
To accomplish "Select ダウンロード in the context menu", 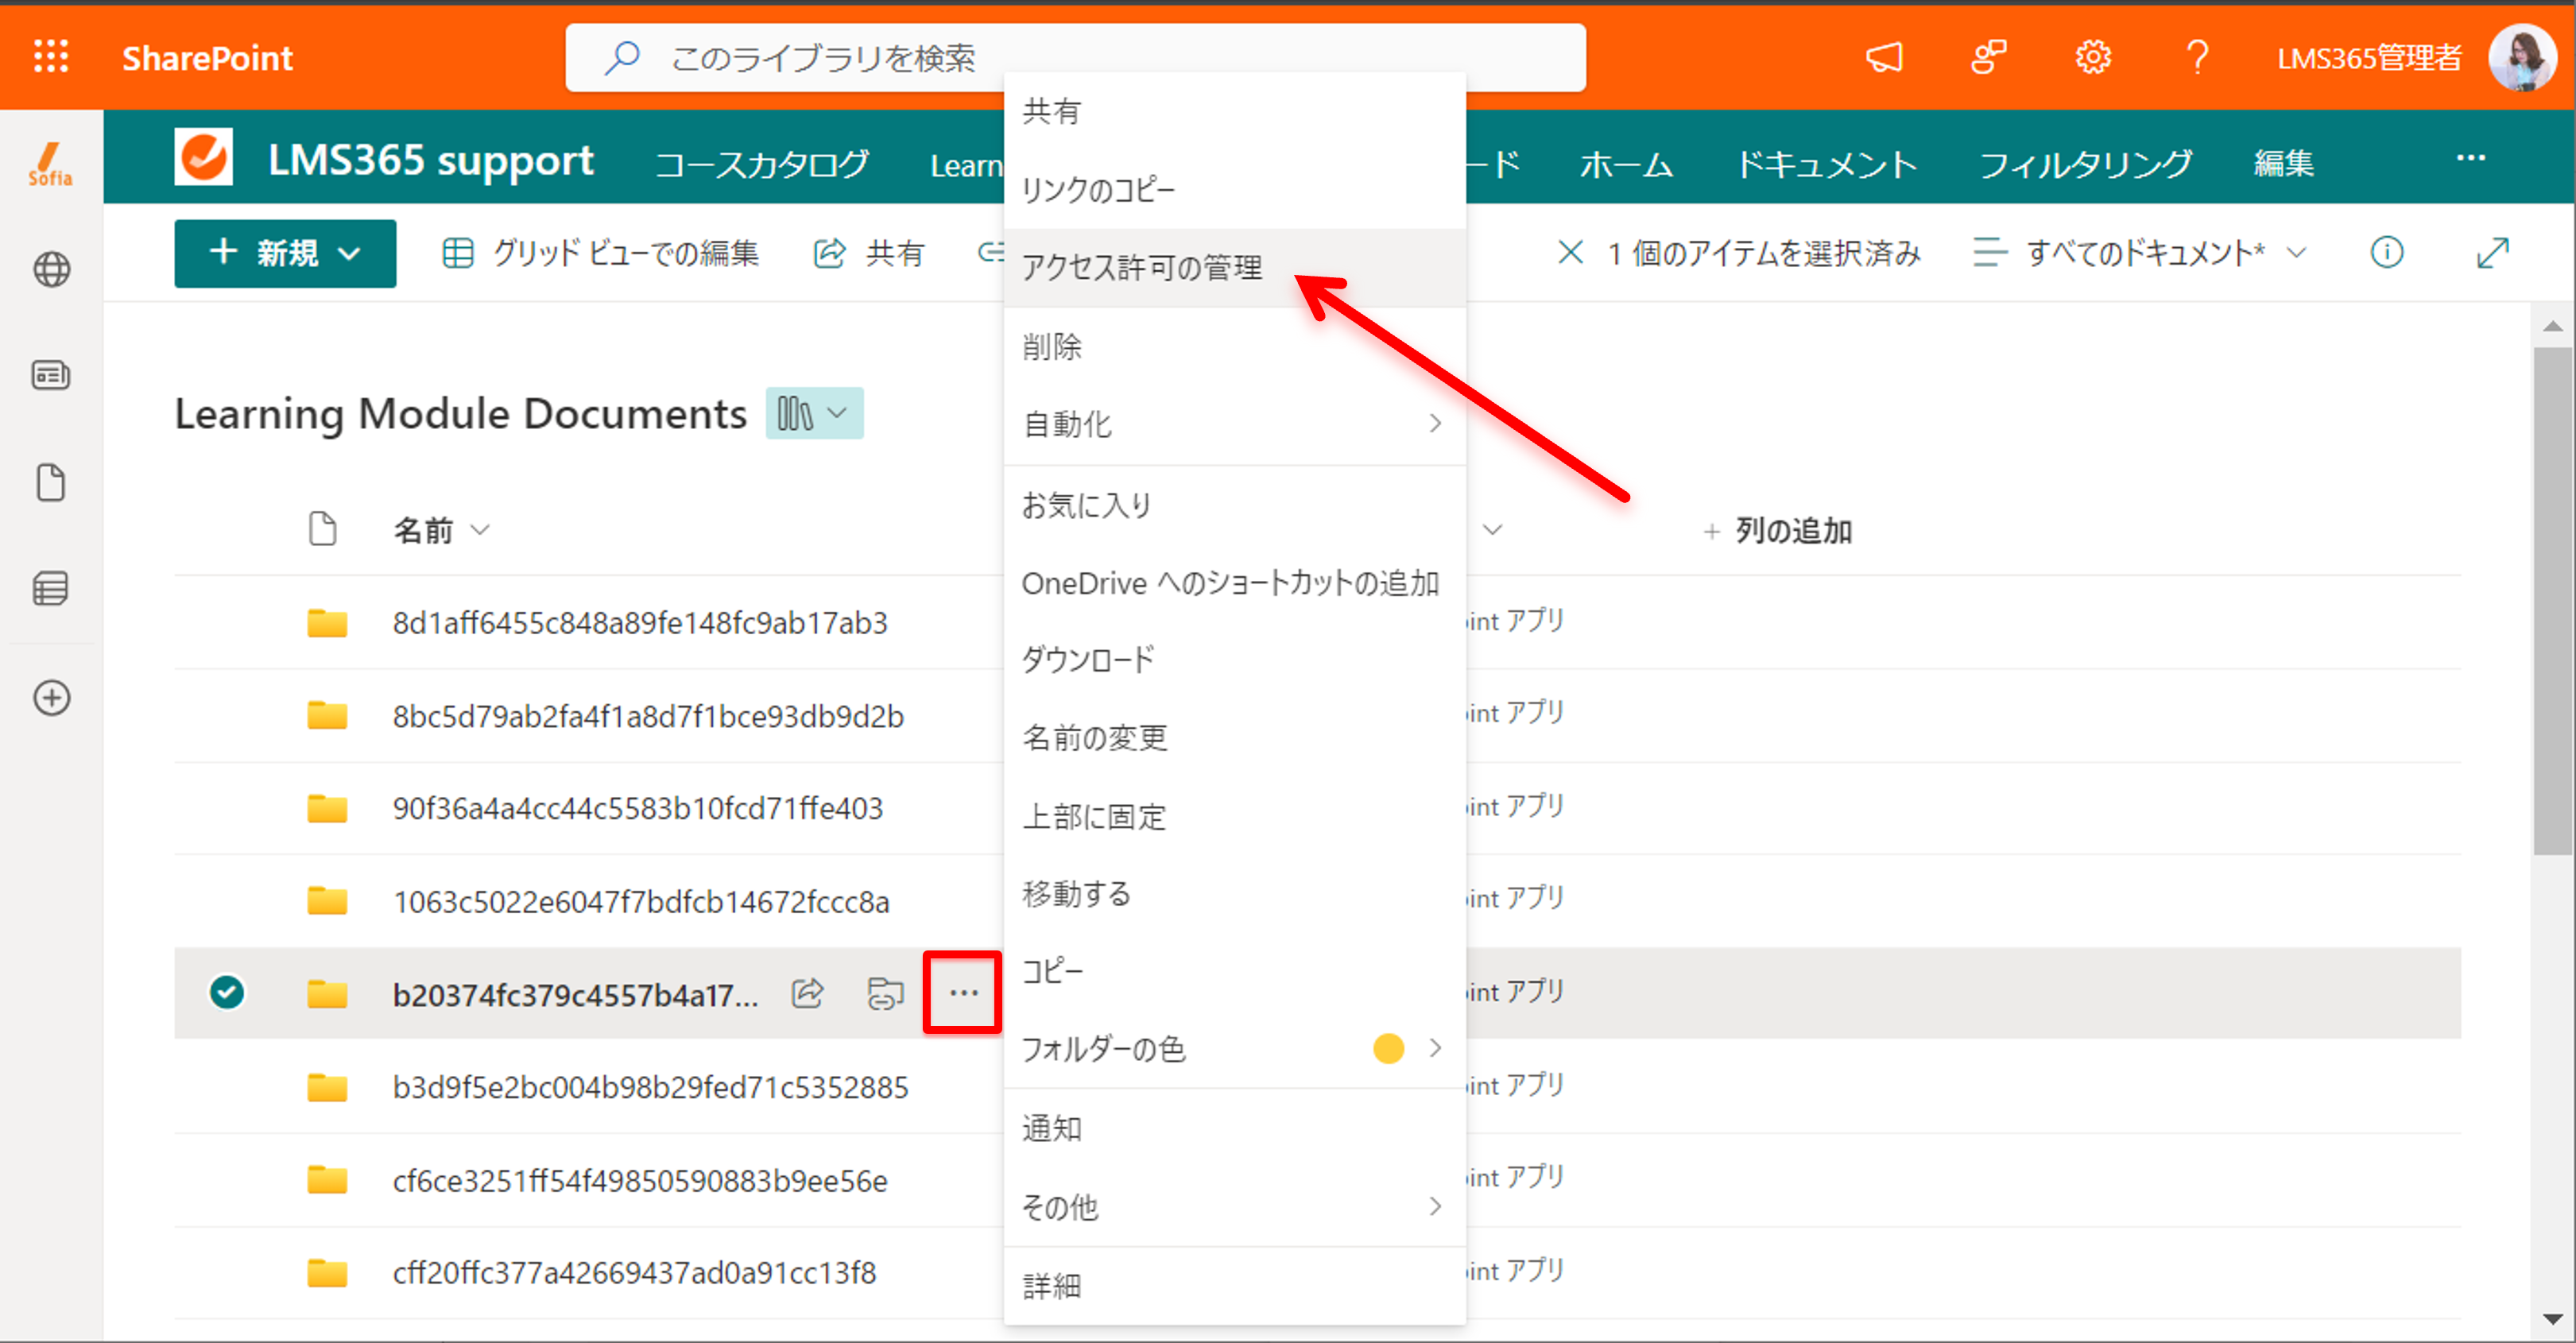I will point(1234,659).
